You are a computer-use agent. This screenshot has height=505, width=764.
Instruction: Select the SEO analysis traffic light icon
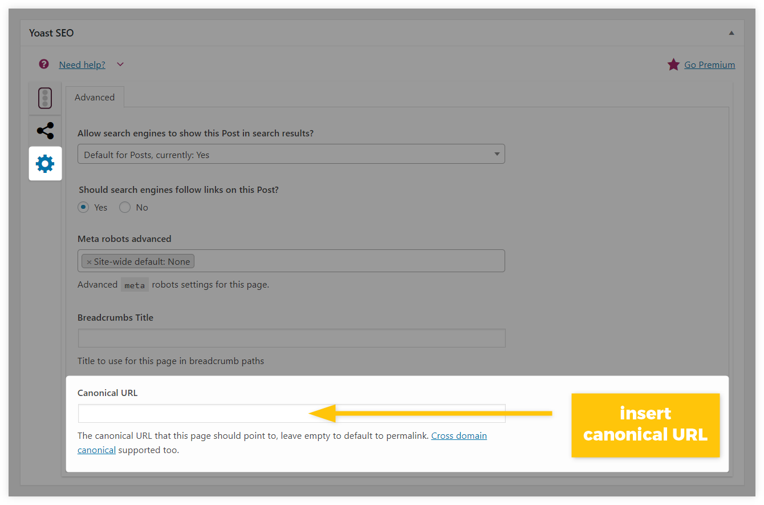point(45,98)
